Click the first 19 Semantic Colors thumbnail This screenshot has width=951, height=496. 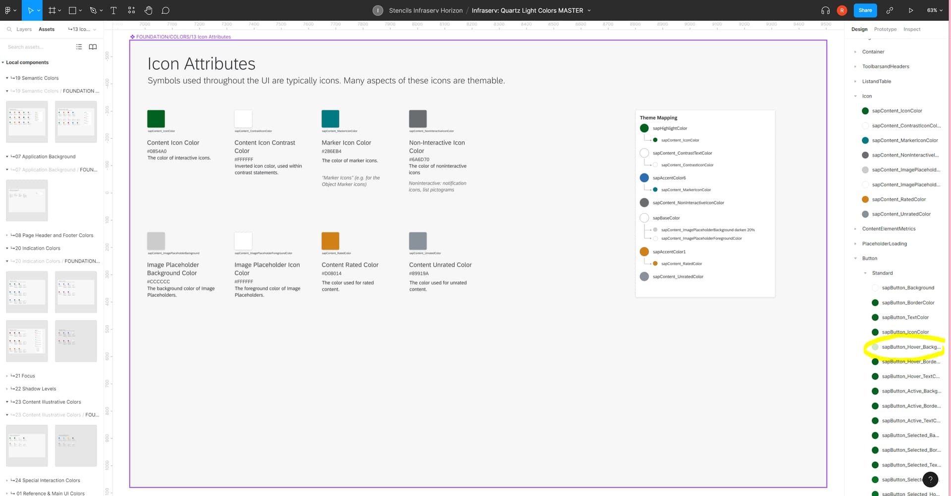27,122
